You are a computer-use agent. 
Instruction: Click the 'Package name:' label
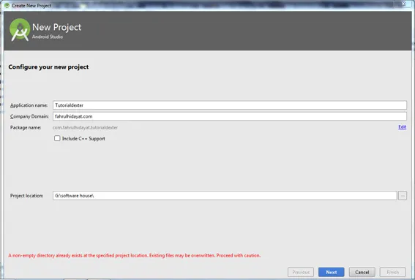pos(26,127)
